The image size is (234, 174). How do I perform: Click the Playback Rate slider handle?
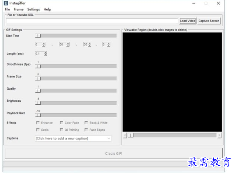[38, 115]
